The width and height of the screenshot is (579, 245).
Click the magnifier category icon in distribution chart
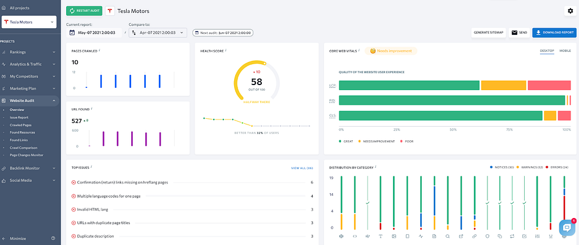[447, 236]
